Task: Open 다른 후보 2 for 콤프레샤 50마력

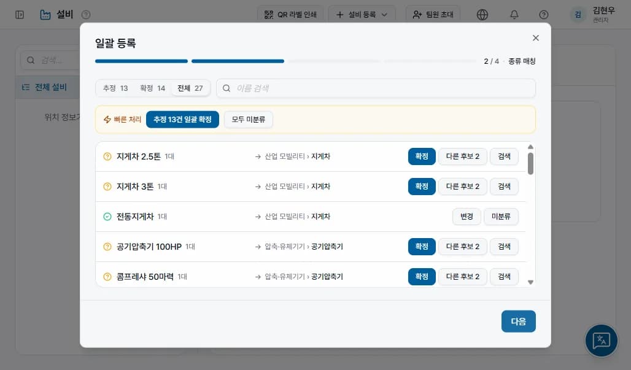Action: [462, 277]
